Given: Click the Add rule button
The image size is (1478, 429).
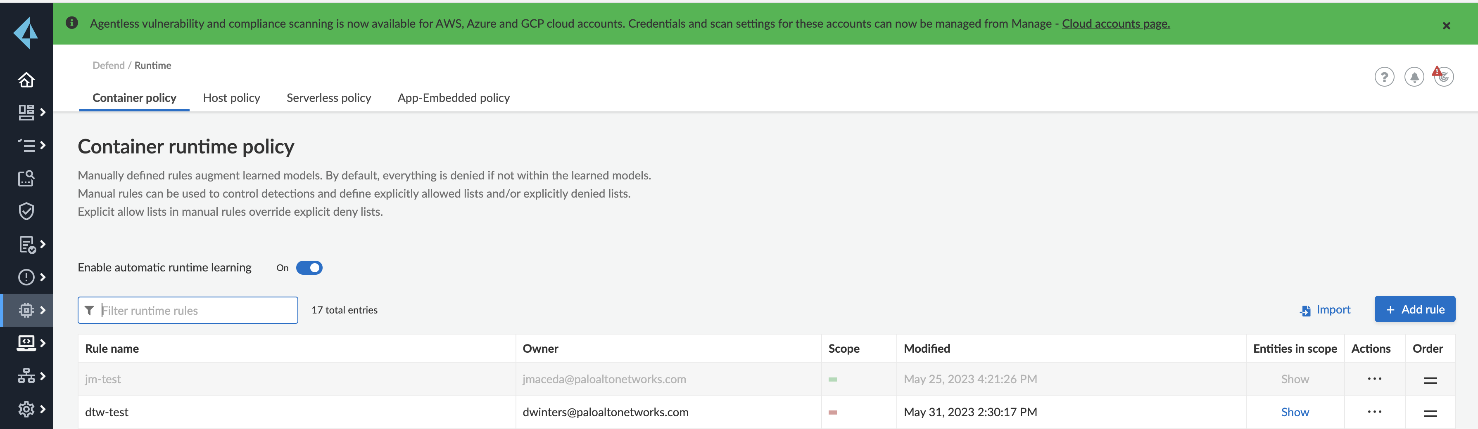Looking at the screenshot, I should point(1414,309).
